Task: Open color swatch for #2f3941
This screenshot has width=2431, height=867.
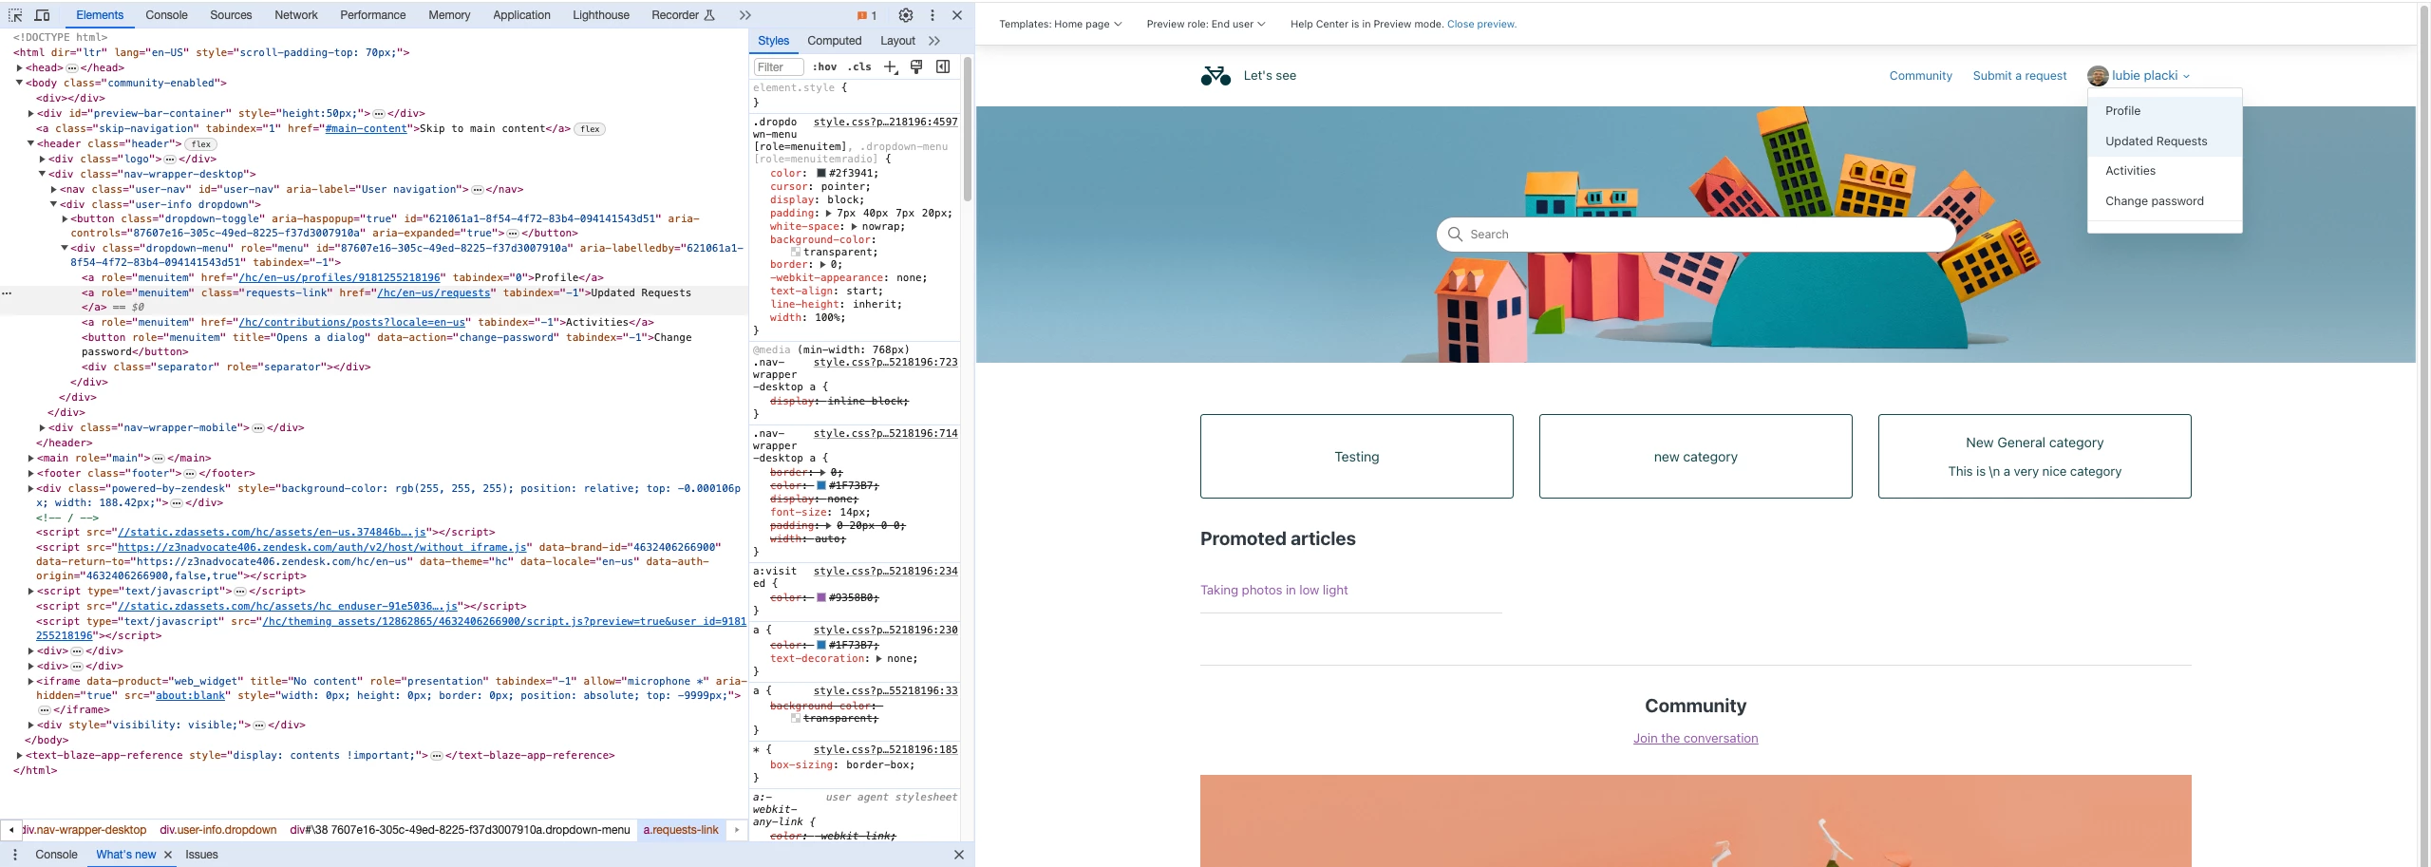Action: click(x=821, y=174)
